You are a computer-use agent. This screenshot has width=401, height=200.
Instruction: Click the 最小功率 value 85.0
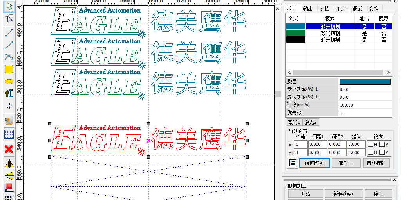coord(365,89)
